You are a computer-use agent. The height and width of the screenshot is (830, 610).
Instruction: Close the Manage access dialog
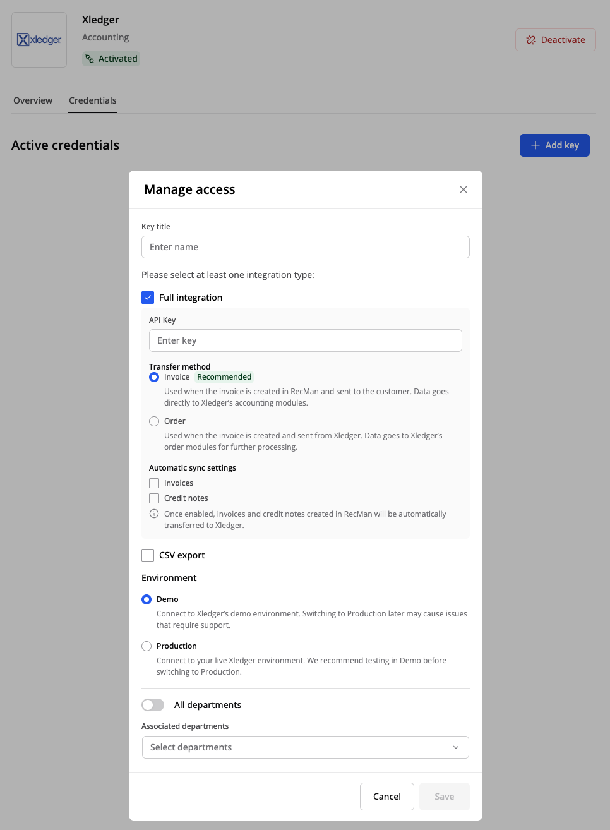tap(463, 189)
